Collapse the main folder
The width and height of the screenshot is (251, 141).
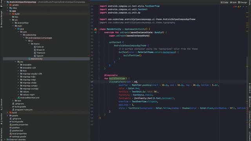pos(13,26)
